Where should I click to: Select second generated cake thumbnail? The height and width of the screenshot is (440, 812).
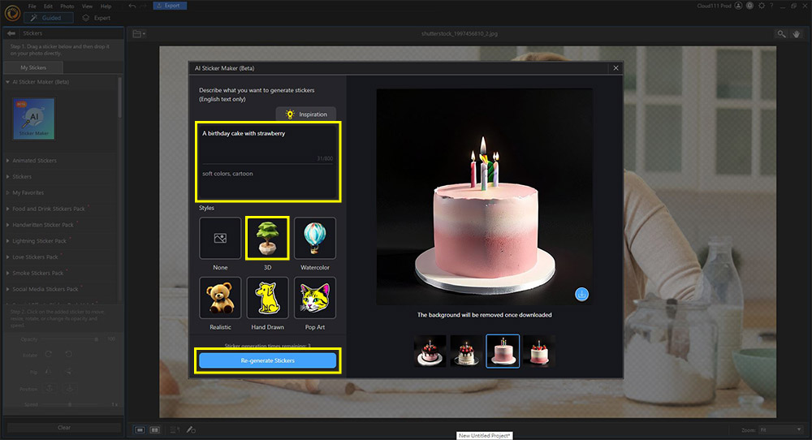[x=466, y=351]
